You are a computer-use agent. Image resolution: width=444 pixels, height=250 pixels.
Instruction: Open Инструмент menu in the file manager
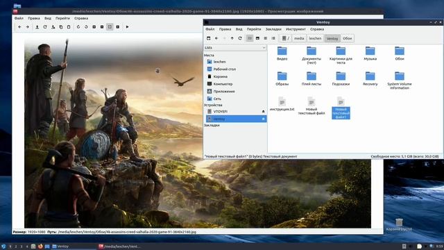296,29
